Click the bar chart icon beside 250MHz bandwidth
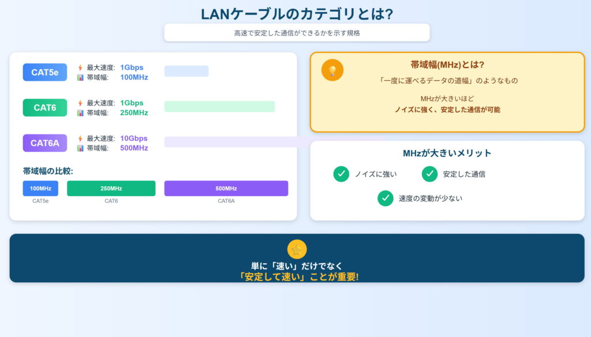The width and height of the screenshot is (591, 337). click(x=80, y=113)
